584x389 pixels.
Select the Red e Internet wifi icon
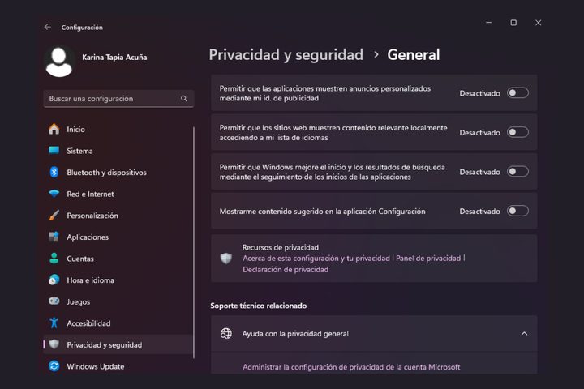54,194
